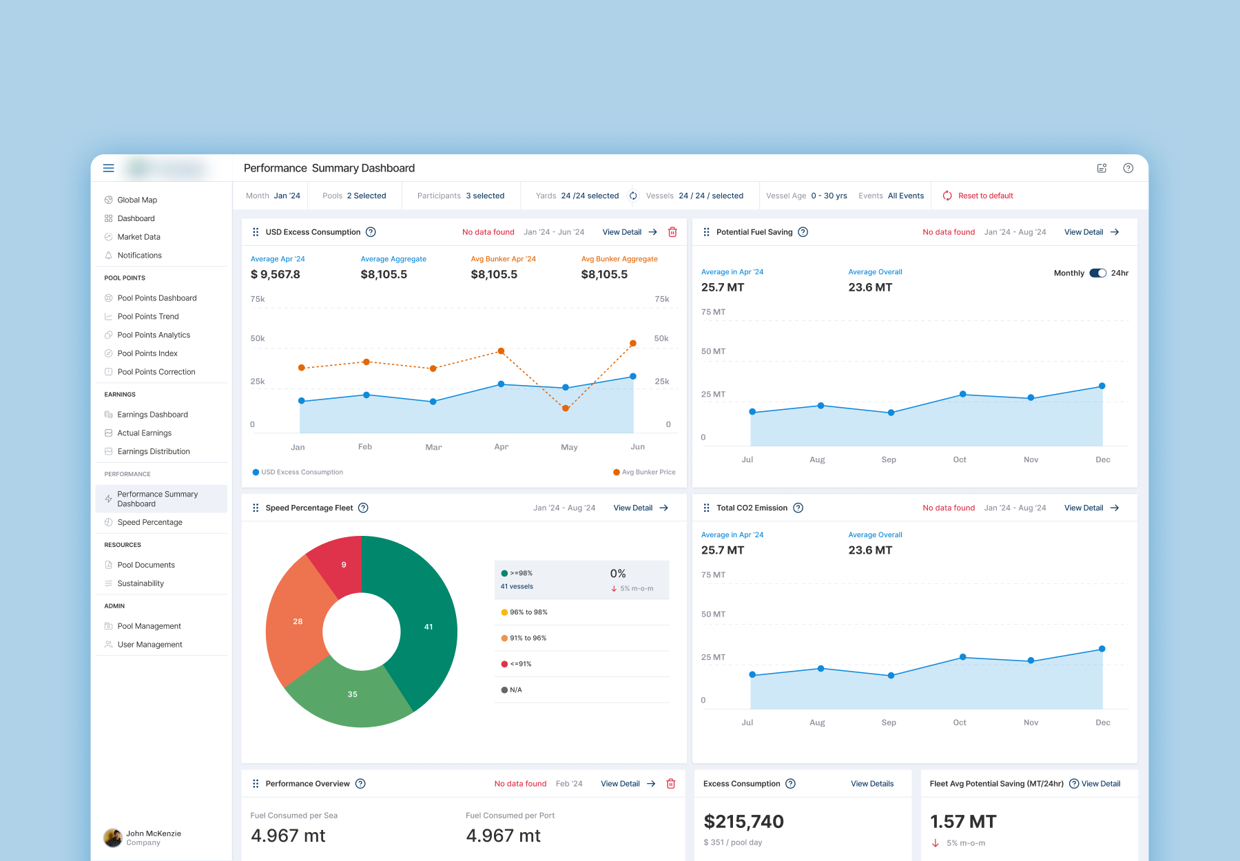
Task: Delete the USD Excess Consumption widget
Action: point(673,232)
